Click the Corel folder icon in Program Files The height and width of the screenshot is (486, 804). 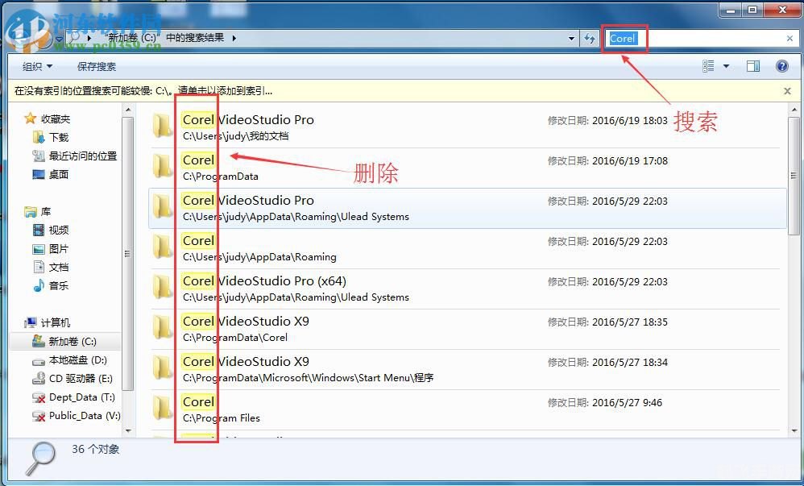tap(164, 408)
